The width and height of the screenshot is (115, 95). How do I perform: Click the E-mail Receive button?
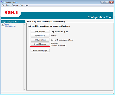[40, 44]
